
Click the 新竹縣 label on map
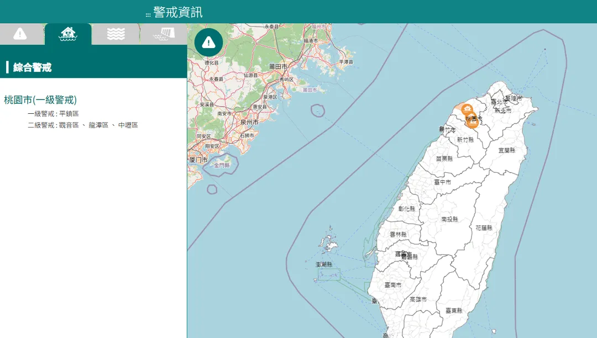pyautogui.click(x=465, y=140)
